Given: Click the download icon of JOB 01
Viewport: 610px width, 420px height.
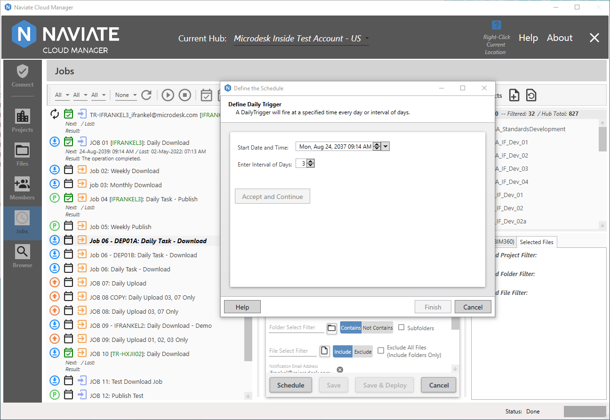Looking at the screenshot, I should pyautogui.click(x=55, y=142).
